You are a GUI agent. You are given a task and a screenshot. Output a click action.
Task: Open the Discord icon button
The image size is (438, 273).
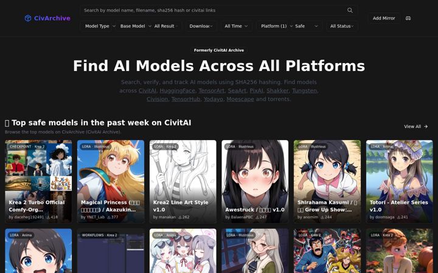point(408,18)
